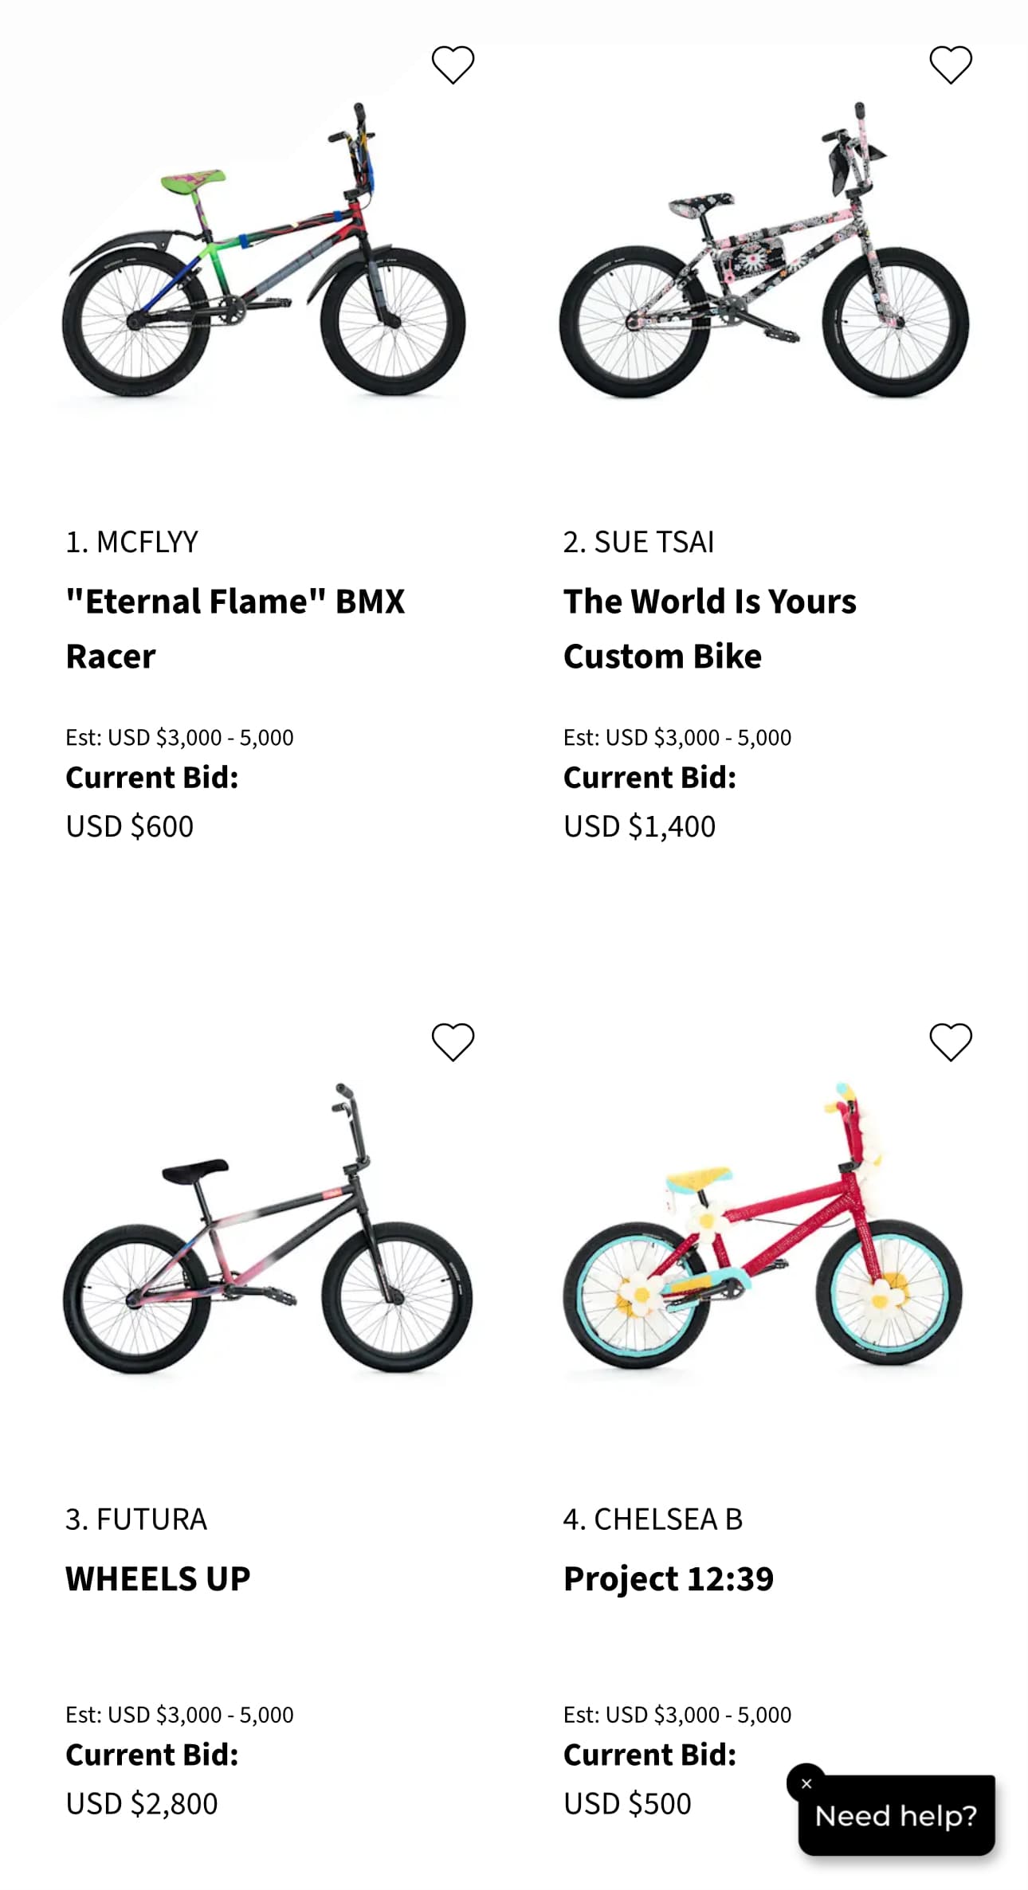Heart the Chelsea B Project 12:39 lot
The width and height of the screenshot is (1028, 1890).
951,1042
